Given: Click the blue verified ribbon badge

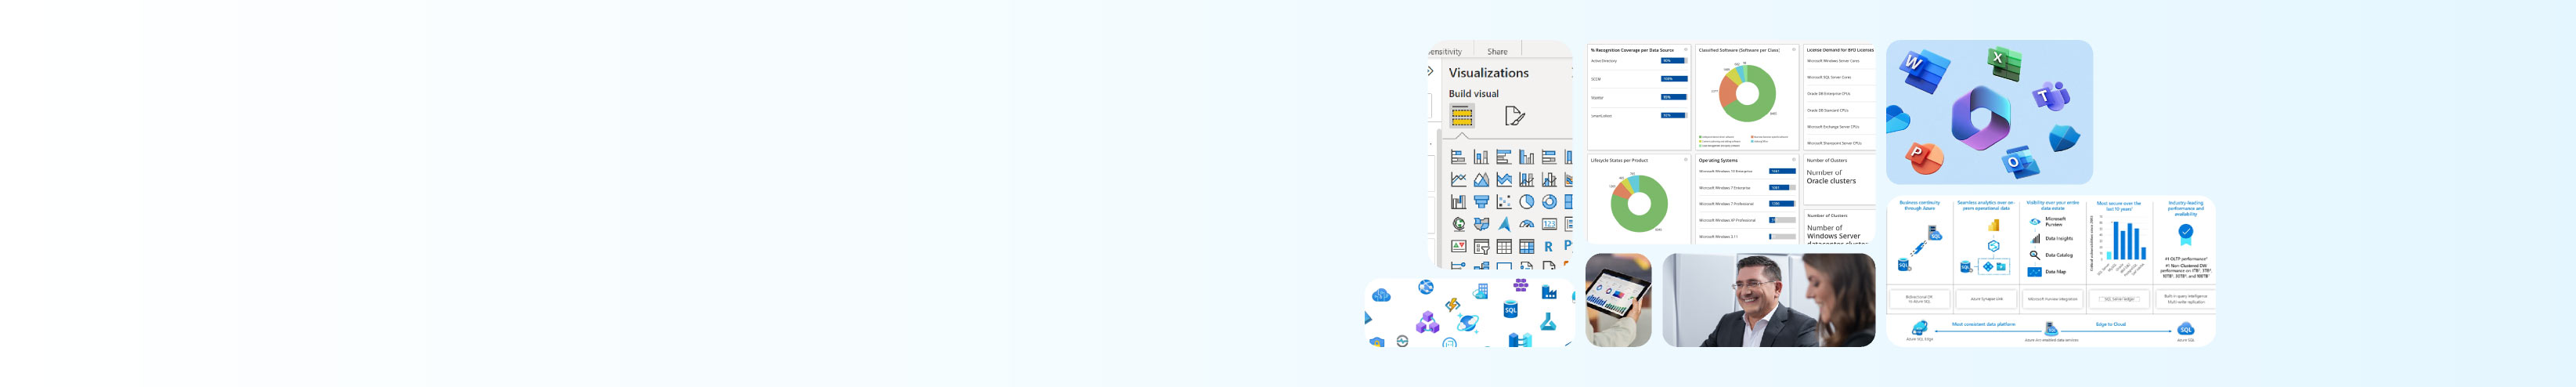Looking at the screenshot, I should point(2186,234).
